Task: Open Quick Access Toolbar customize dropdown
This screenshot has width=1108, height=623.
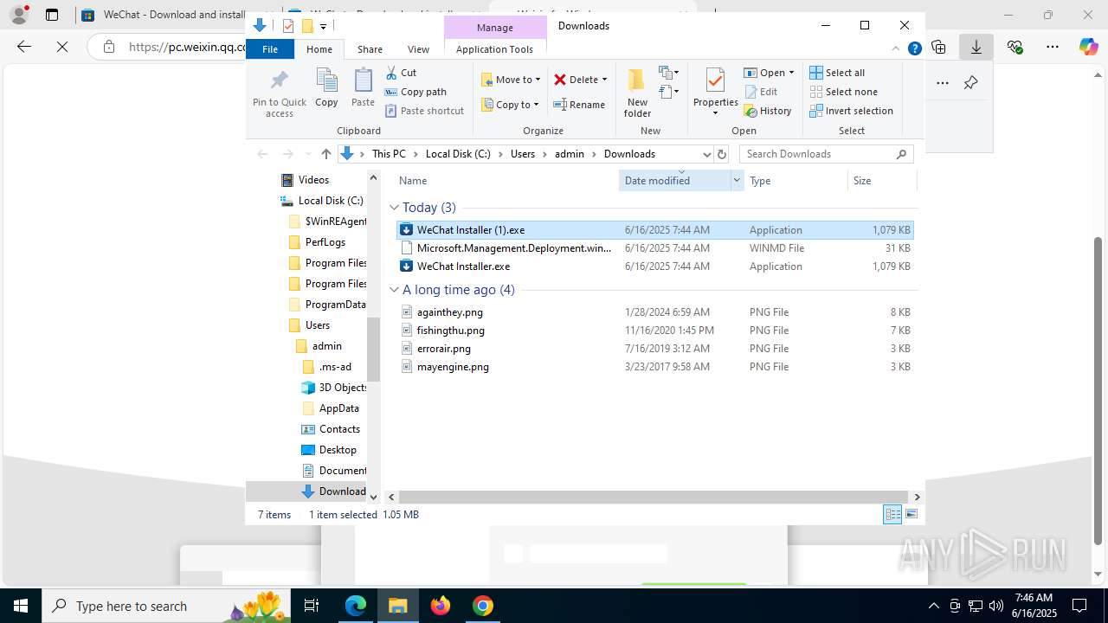Action: pyautogui.click(x=323, y=26)
